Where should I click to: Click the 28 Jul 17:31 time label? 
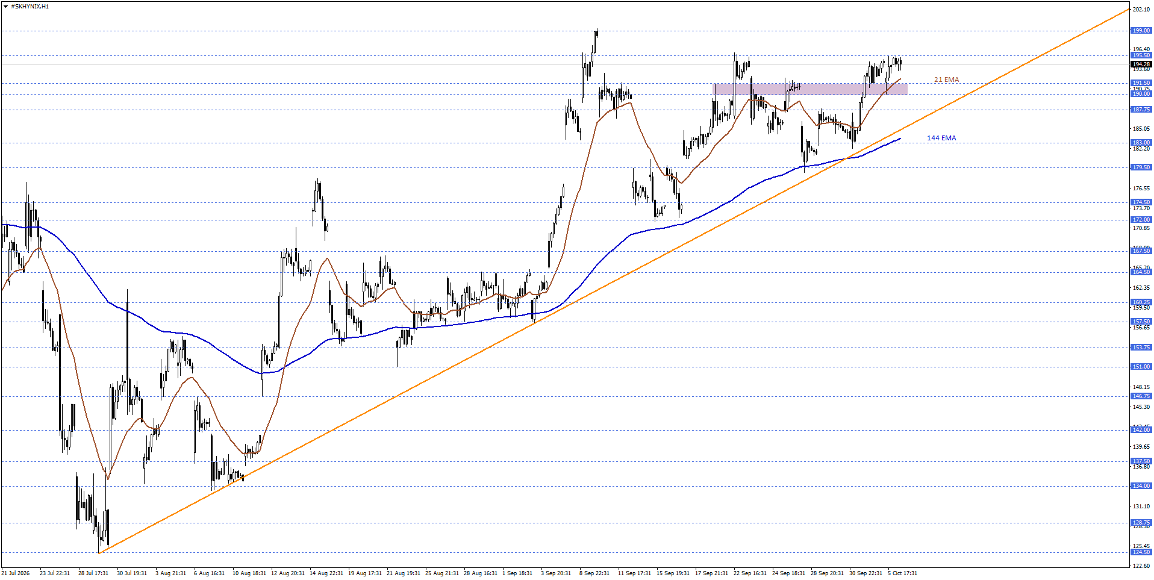[93, 573]
